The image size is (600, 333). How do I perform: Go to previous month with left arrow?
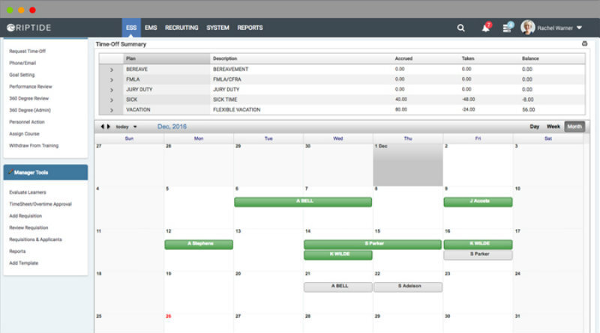[x=102, y=126]
